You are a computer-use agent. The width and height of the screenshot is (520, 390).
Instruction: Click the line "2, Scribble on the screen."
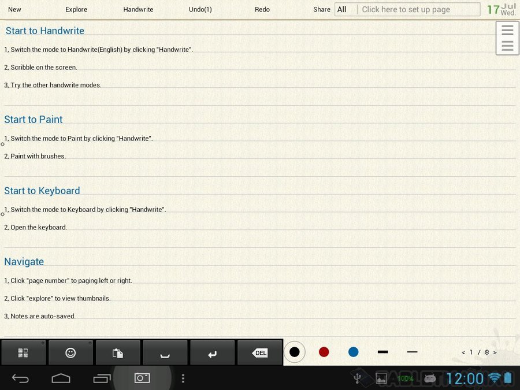click(x=40, y=68)
